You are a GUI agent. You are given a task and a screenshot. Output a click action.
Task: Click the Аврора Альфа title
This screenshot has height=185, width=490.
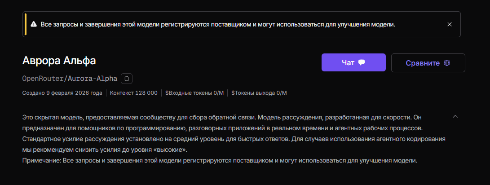pos(59,61)
